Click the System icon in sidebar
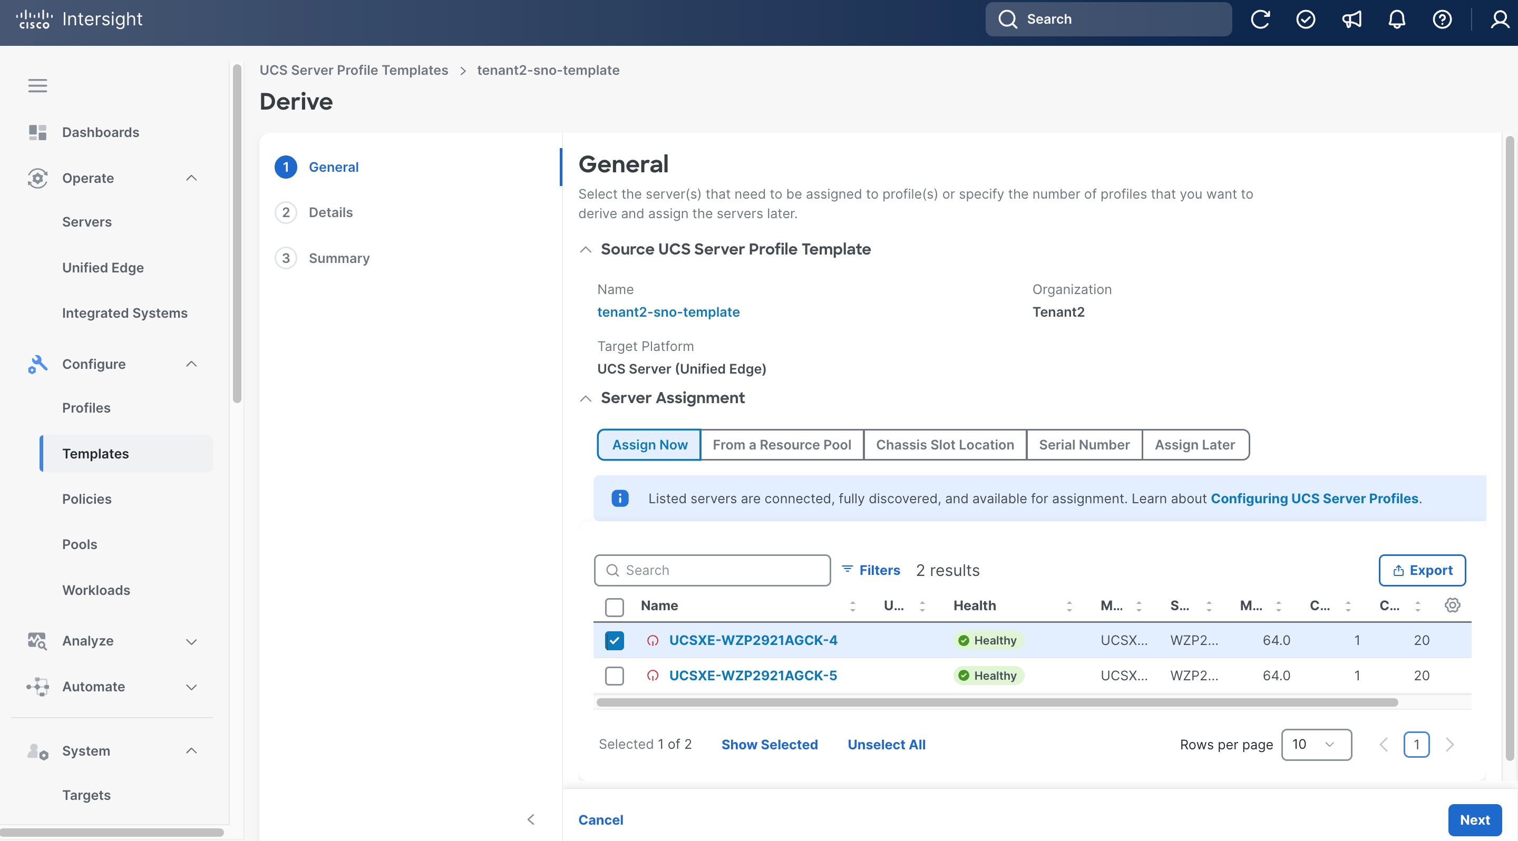Viewport: 1518px width, 841px height. tap(38, 750)
